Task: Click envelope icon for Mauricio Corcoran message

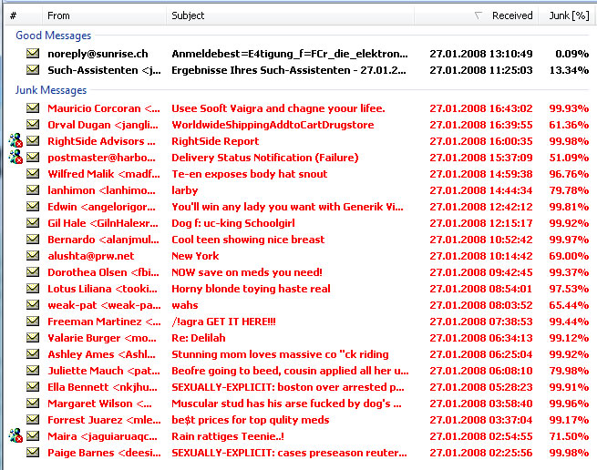Action: coord(33,108)
